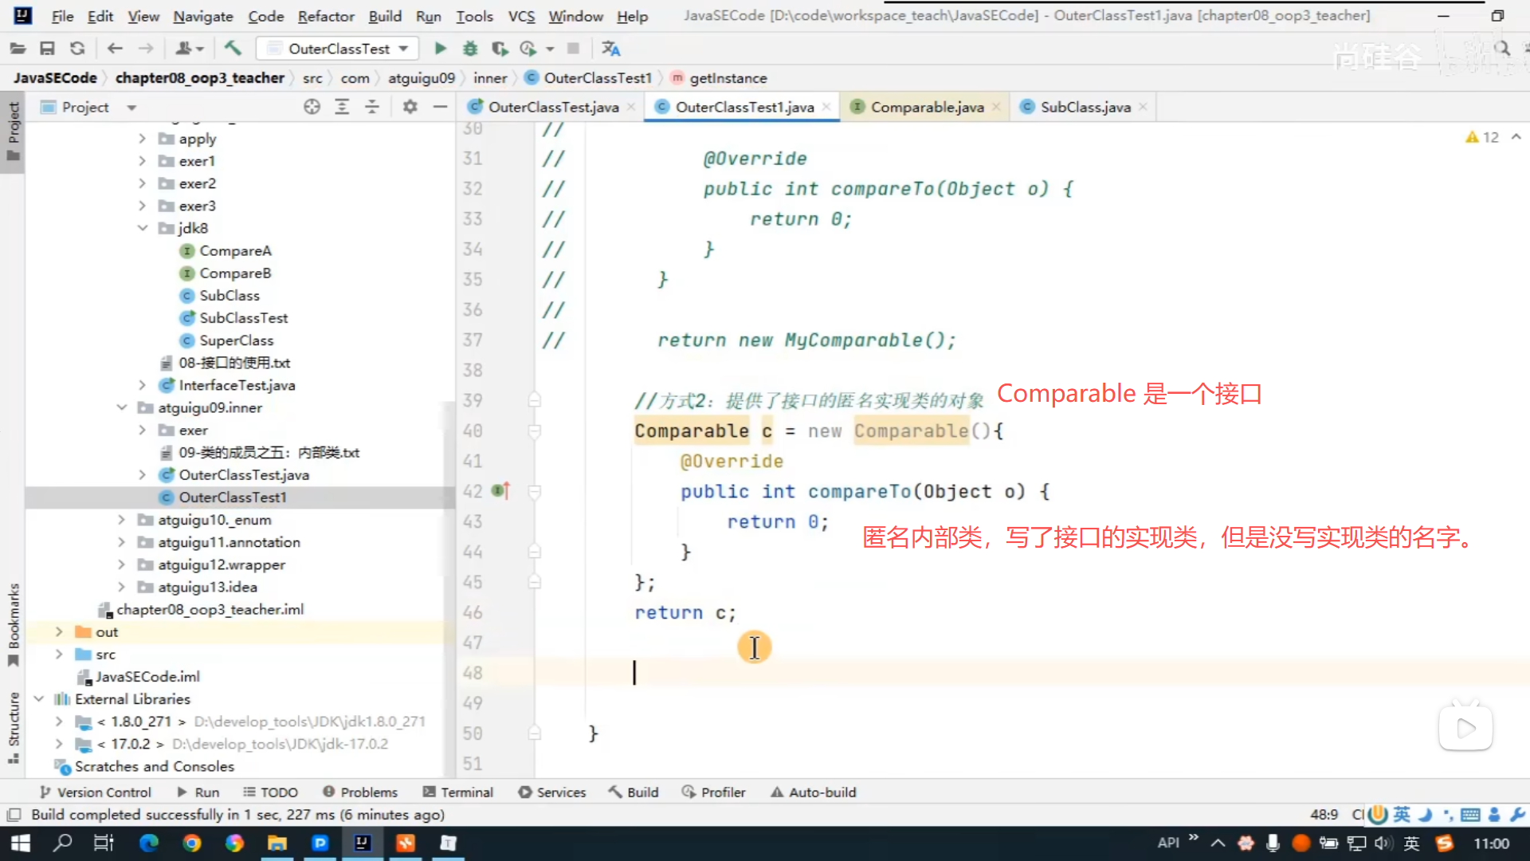Toggle the Bookmarks side panel
Screen dimensions: 1530x861
14,624
